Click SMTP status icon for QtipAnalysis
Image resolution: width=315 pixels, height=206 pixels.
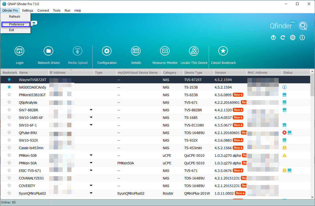tap(284, 102)
